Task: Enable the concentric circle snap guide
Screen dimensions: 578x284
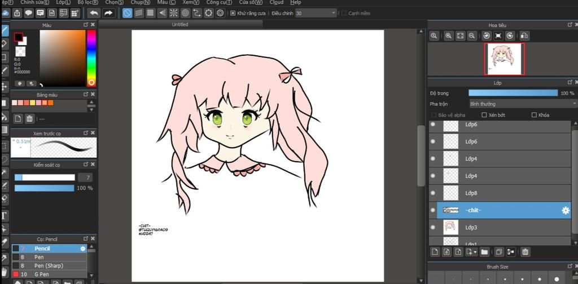Action: pos(185,14)
